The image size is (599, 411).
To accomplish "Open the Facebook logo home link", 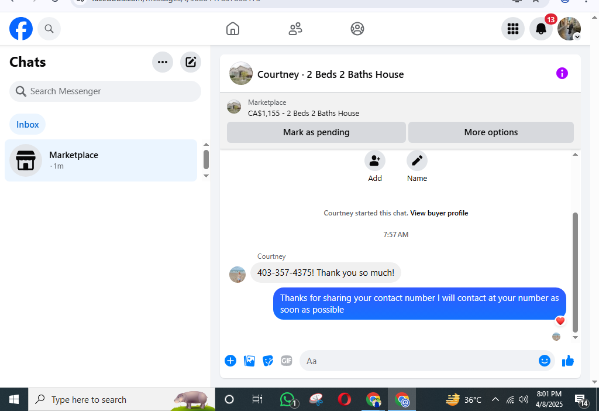I will [21, 29].
